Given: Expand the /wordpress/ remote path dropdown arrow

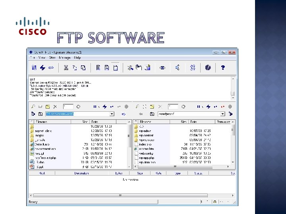Looking at the screenshot, I should [x=223, y=114].
